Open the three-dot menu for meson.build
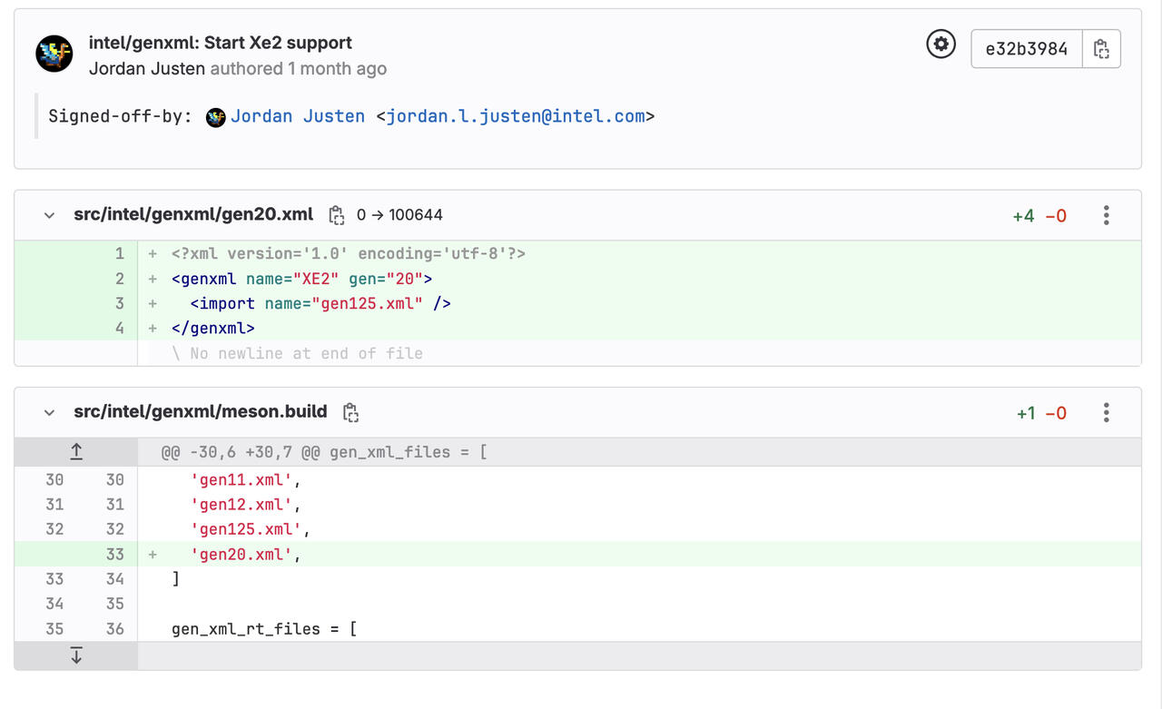 click(x=1106, y=411)
